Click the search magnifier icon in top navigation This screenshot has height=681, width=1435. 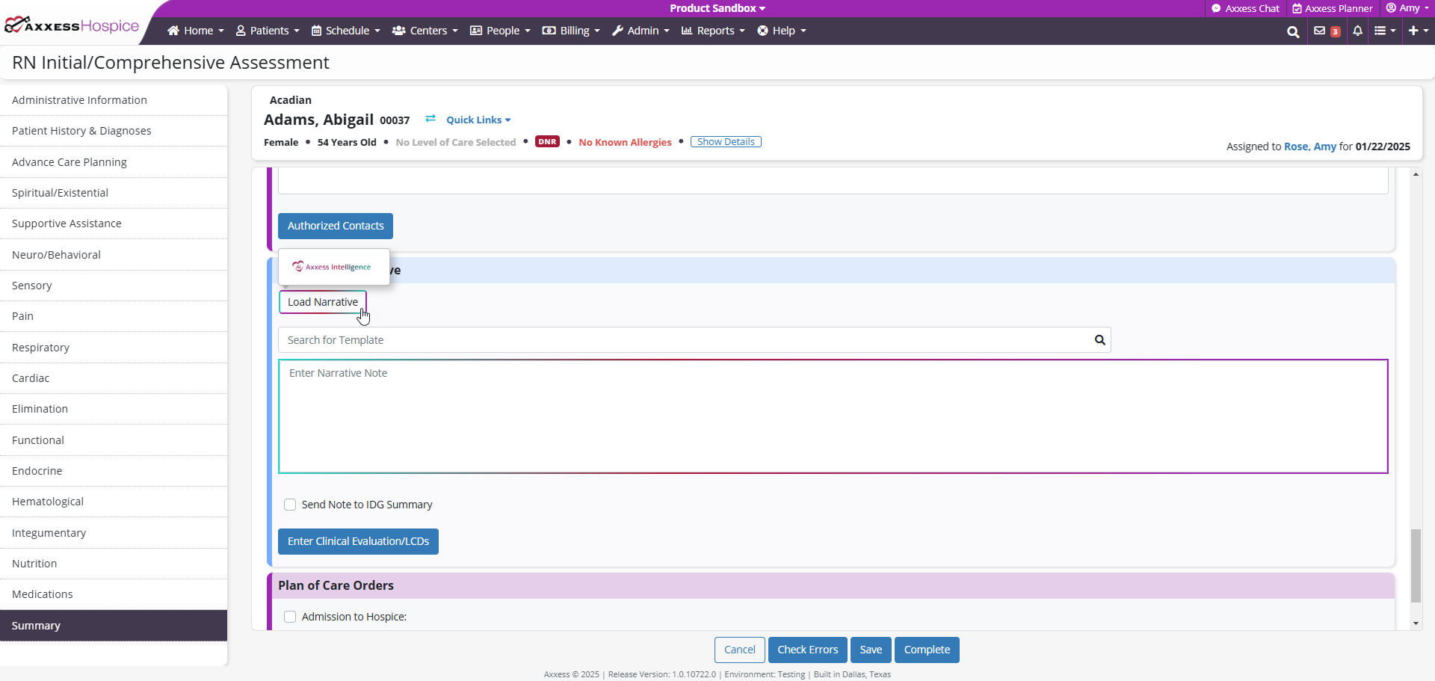click(1292, 31)
